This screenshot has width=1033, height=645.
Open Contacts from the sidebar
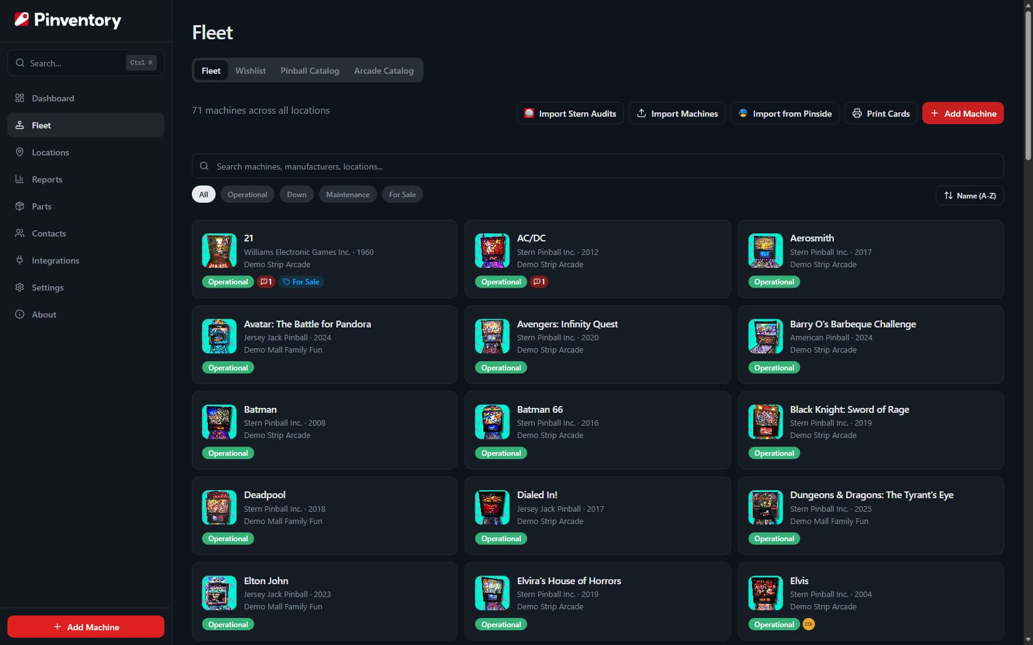tap(85, 233)
